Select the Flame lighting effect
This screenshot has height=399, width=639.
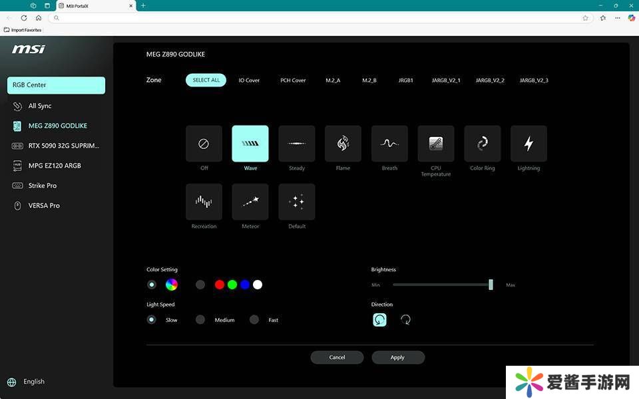click(343, 144)
